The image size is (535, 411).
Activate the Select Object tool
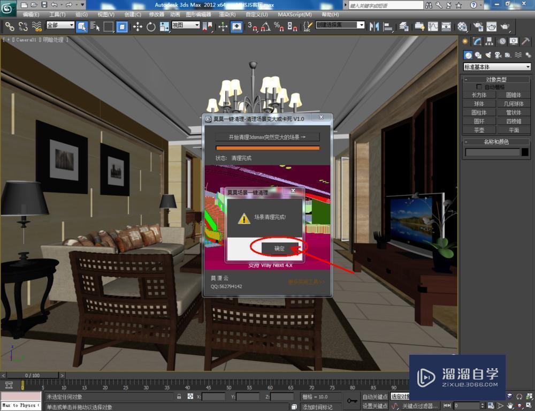pyautogui.click(x=82, y=26)
